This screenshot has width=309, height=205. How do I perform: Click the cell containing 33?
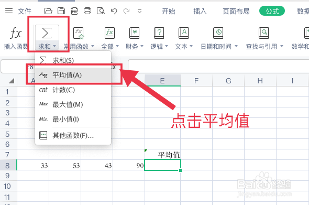33,165
